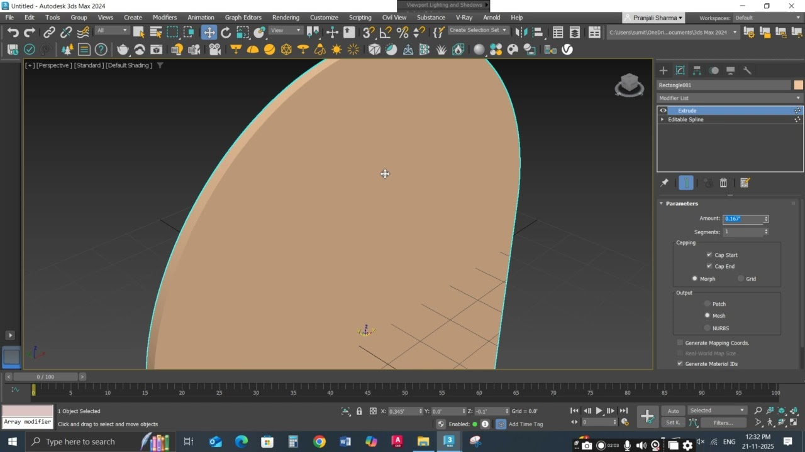
Task: Open the Selected key filter dropdown
Action: point(717,411)
